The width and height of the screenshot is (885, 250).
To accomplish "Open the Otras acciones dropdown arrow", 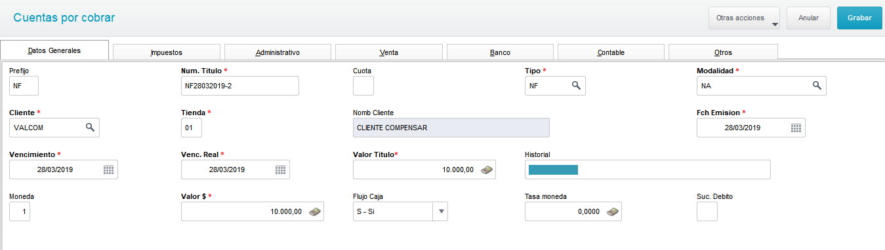I will pyautogui.click(x=775, y=26).
